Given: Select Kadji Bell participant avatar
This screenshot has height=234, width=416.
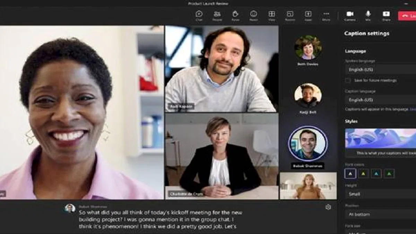Looking at the screenshot, I should [308, 96].
